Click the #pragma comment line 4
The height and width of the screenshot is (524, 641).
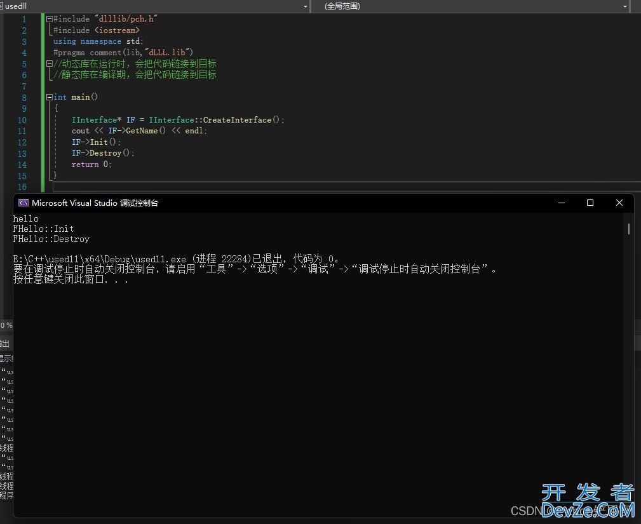coord(123,53)
